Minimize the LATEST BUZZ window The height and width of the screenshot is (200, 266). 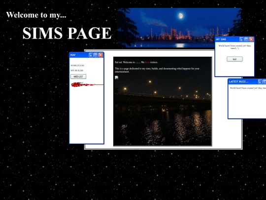coord(260,81)
